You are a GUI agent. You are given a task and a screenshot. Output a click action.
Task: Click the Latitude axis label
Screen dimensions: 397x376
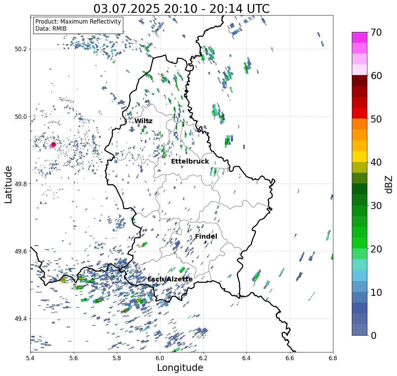(x=8, y=185)
